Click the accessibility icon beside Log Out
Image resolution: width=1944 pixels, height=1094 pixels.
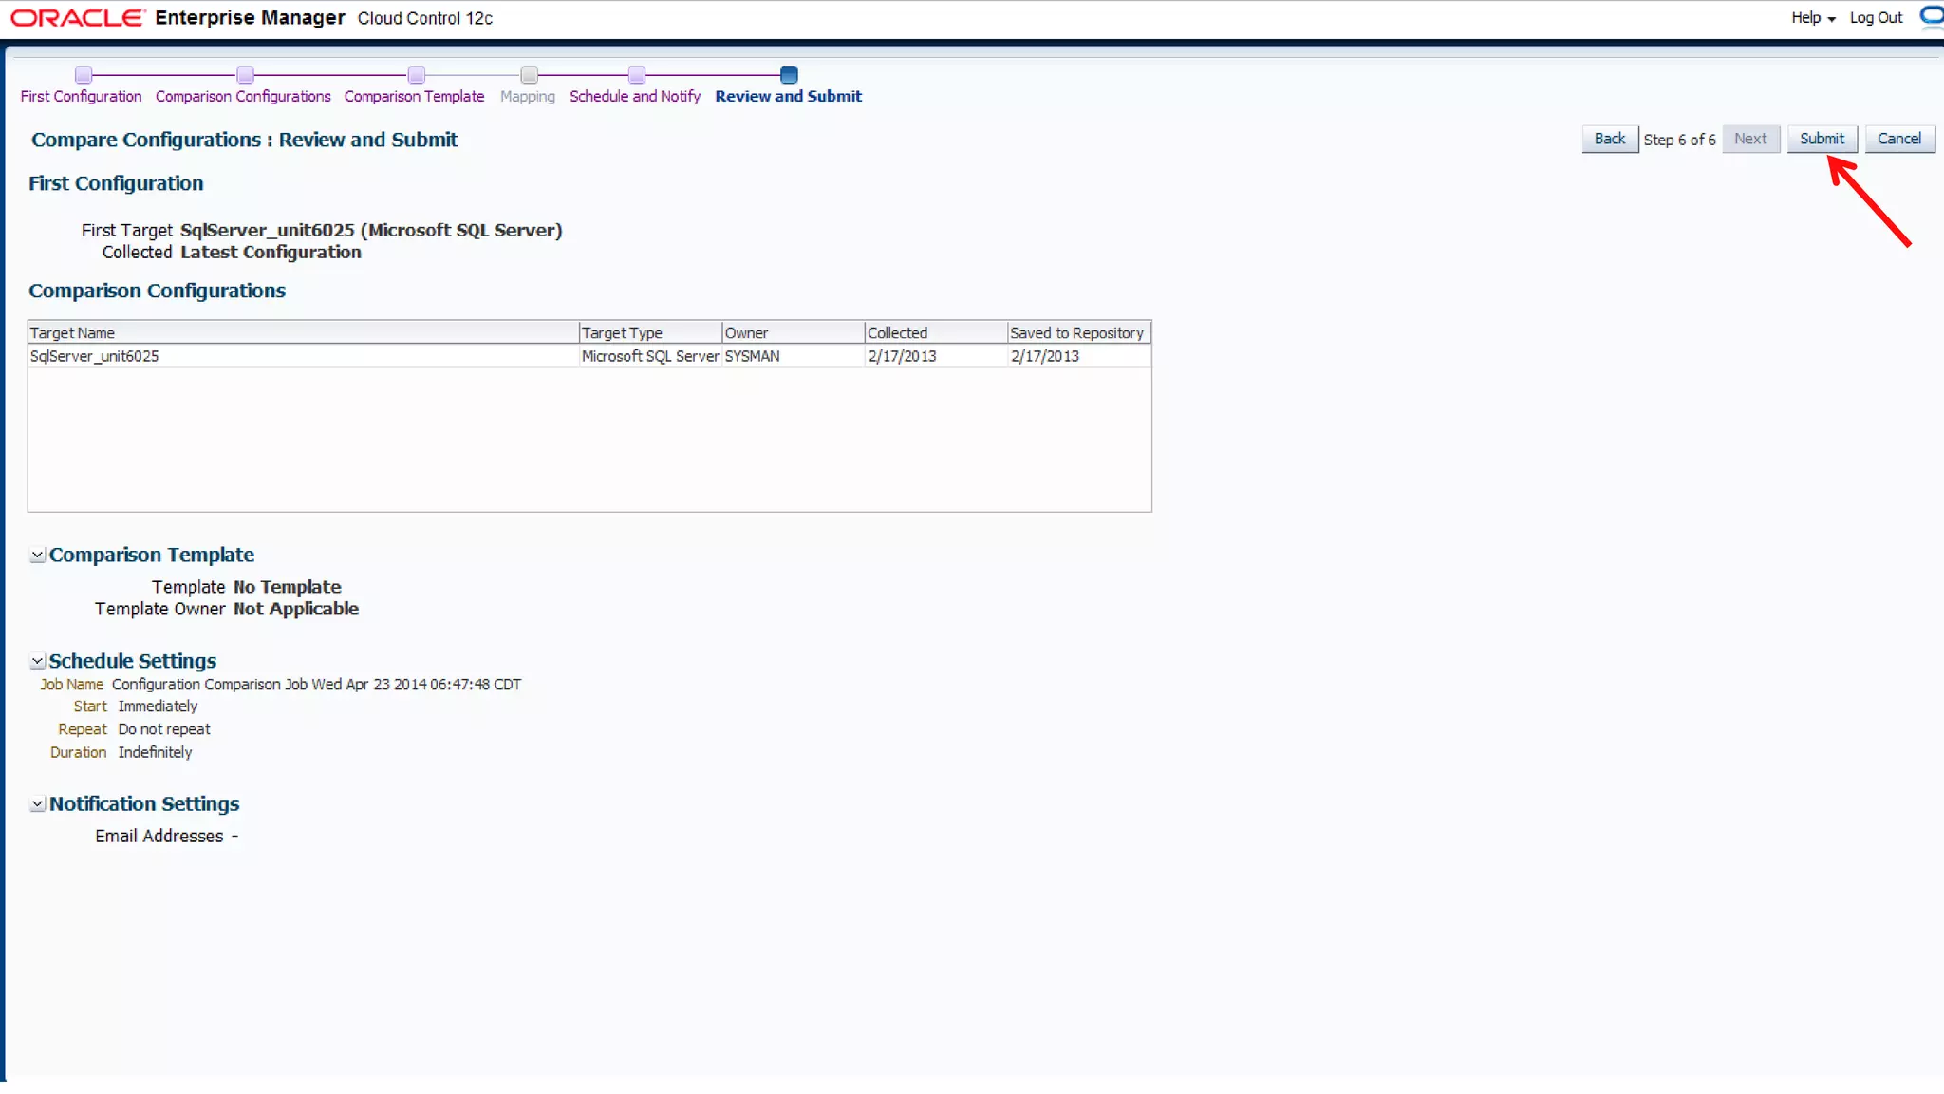1931,16
